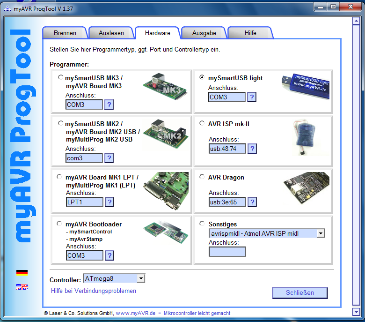Open port help for mySmartUSB MK3
The image size is (365, 322).
click(109, 105)
